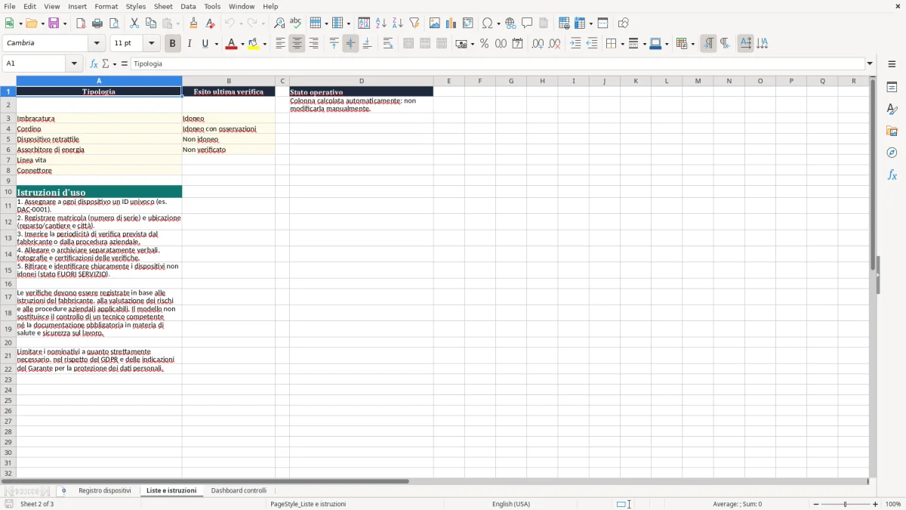Run spelling check
The image size is (906, 510).
tap(296, 23)
